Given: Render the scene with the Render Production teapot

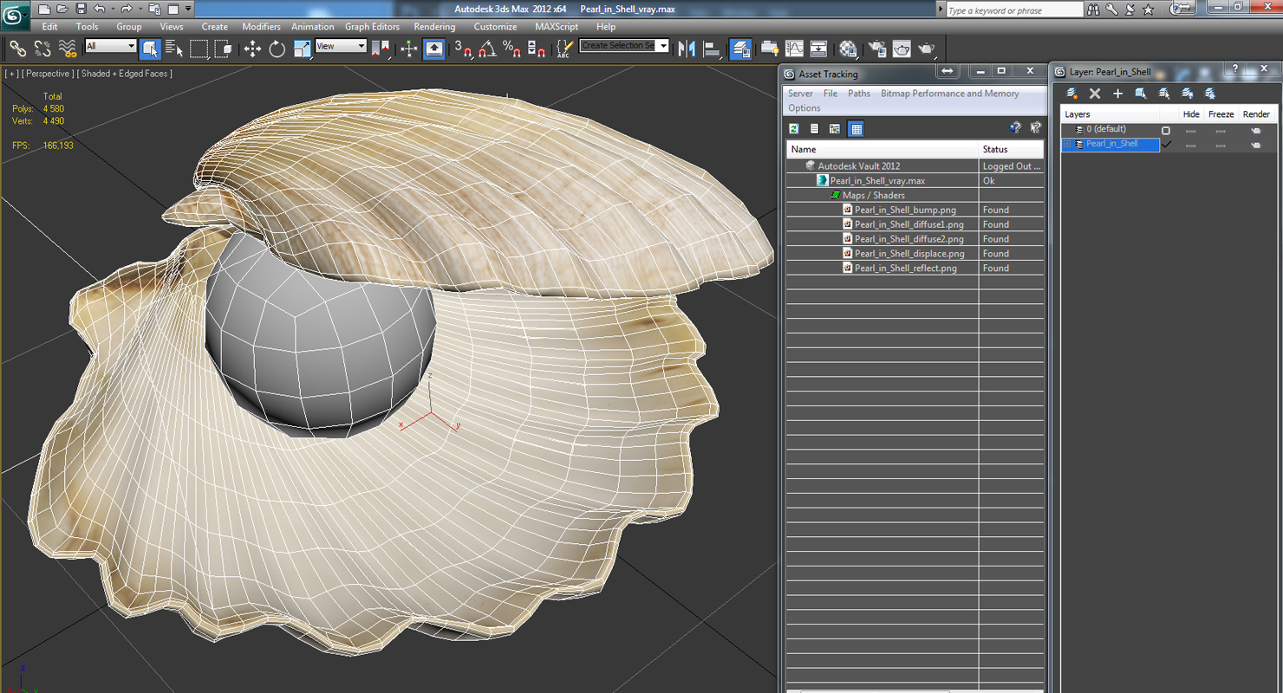Looking at the screenshot, I should (926, 49).
